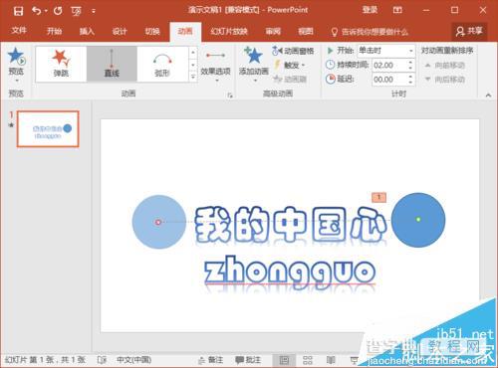The height and width of the screenshot is (368, 498).
Task: Open the animation group dialog launcher
Action: pyautogui.click(x=230, y=95)
